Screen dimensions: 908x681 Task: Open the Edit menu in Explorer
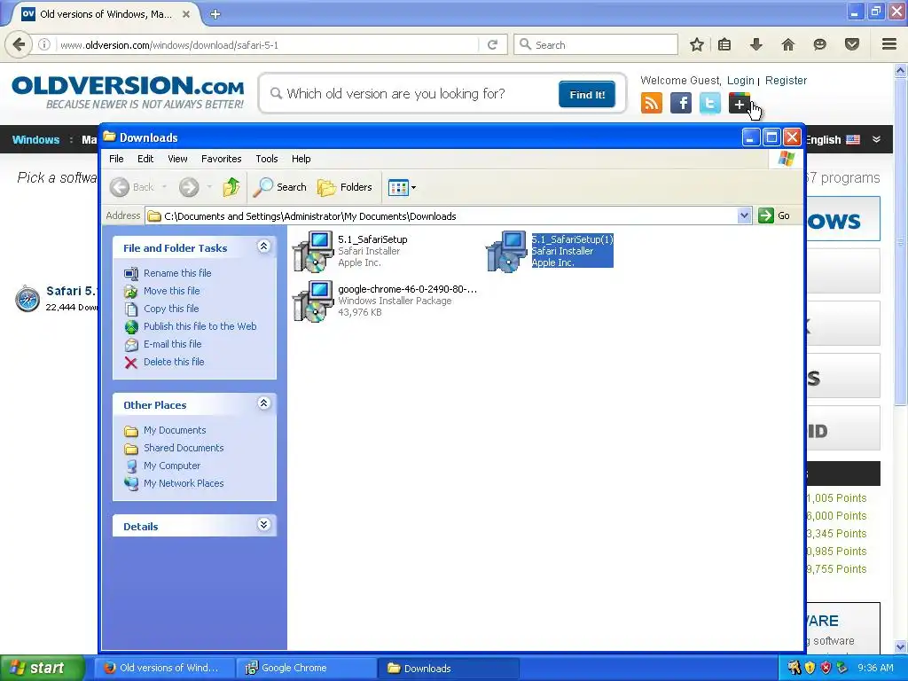point(145,159)
